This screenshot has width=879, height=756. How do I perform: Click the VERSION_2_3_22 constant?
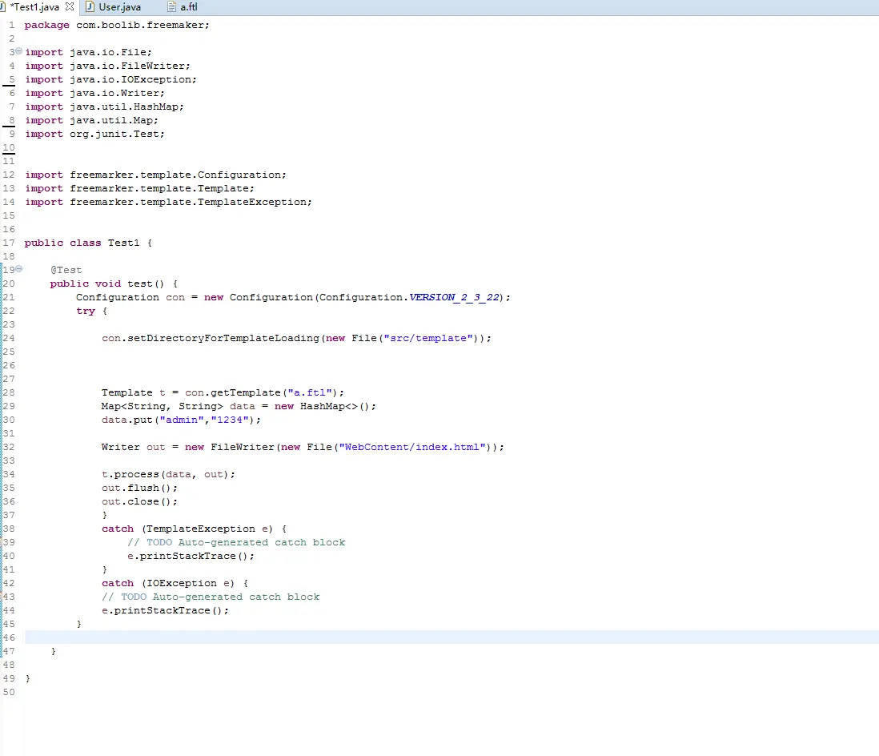tap(454, 297)
